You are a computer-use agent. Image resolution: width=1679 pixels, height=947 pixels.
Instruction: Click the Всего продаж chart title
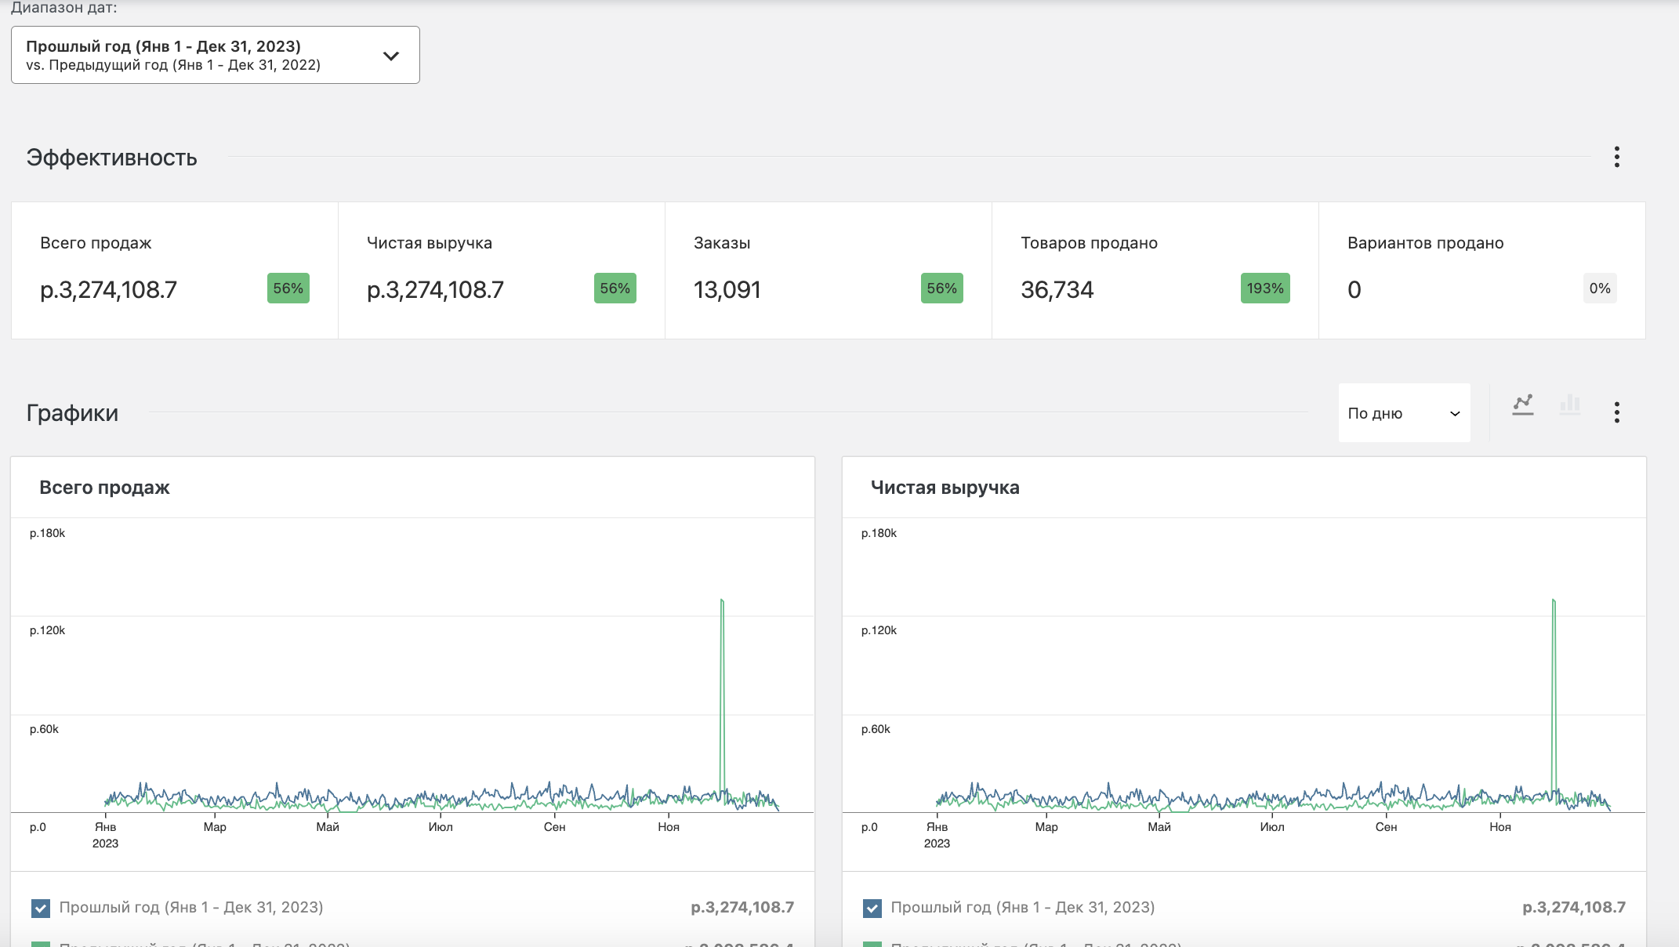104,488
